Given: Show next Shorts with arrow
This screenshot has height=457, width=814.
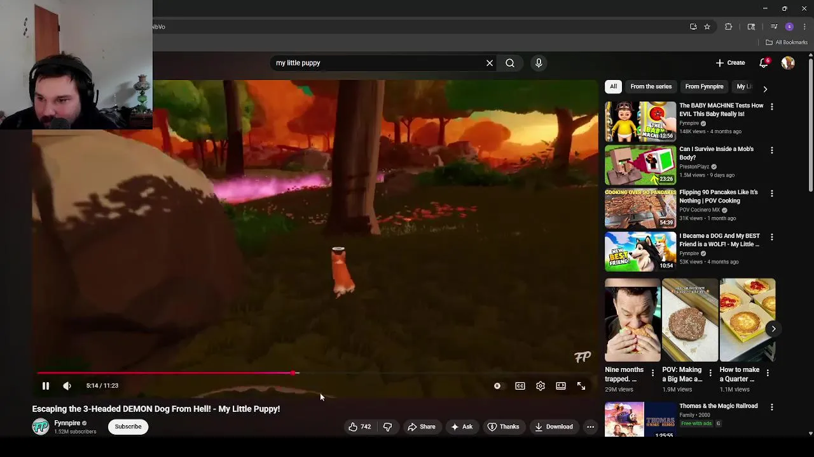Looking at the screenshot, I should [x=773, y=329].
